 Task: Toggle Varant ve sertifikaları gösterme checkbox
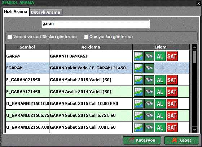[10, 37]
